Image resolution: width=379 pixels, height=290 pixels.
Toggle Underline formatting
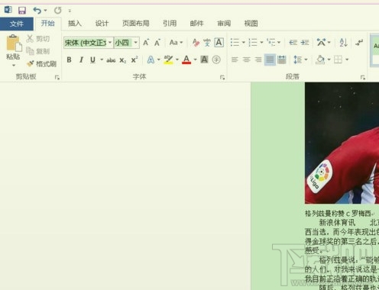point(92,60)
